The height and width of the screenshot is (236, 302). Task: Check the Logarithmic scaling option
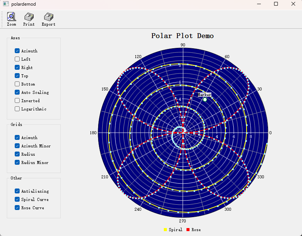[x=17, y=109]
